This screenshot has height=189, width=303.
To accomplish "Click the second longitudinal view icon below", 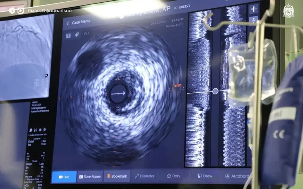I will (x=253, y=20).
